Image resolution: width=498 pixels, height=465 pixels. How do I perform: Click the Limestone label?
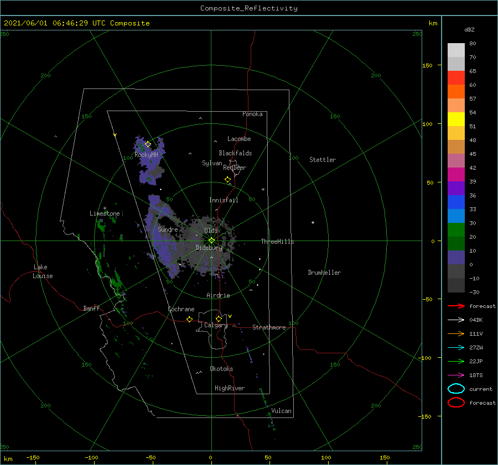tap(105, 213)
